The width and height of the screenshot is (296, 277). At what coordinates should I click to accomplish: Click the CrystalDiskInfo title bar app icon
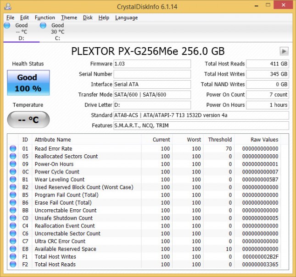(x=8, y=6)
